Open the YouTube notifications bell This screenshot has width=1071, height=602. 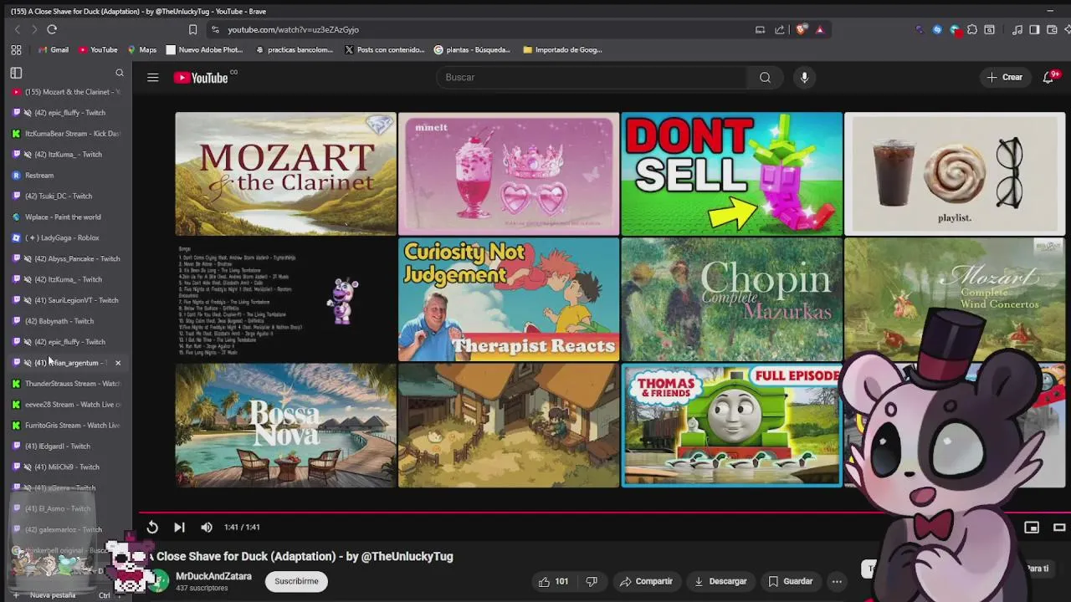pyautogui.click(x=1048, y=77)
